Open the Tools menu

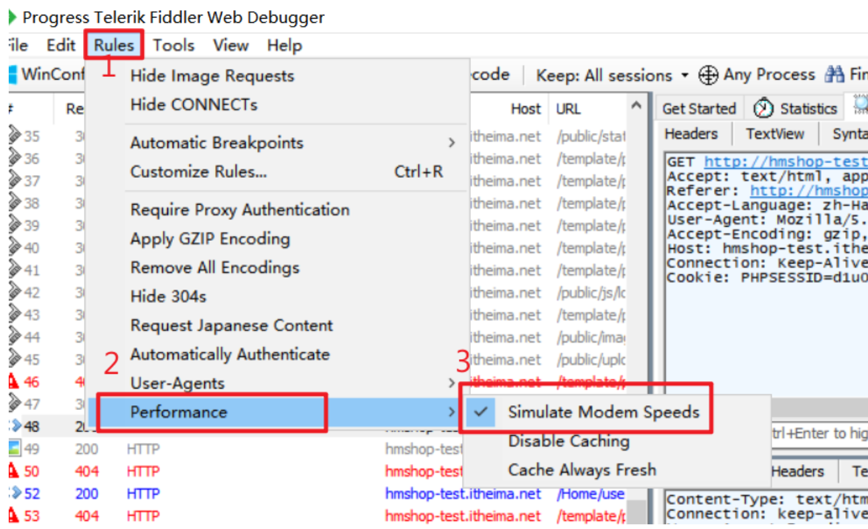click(x=173, y=45)
